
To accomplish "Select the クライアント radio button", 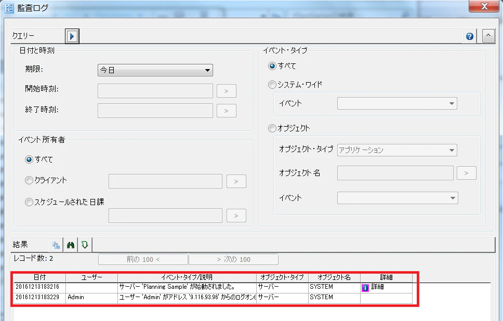I will click(x=29, y=180).
